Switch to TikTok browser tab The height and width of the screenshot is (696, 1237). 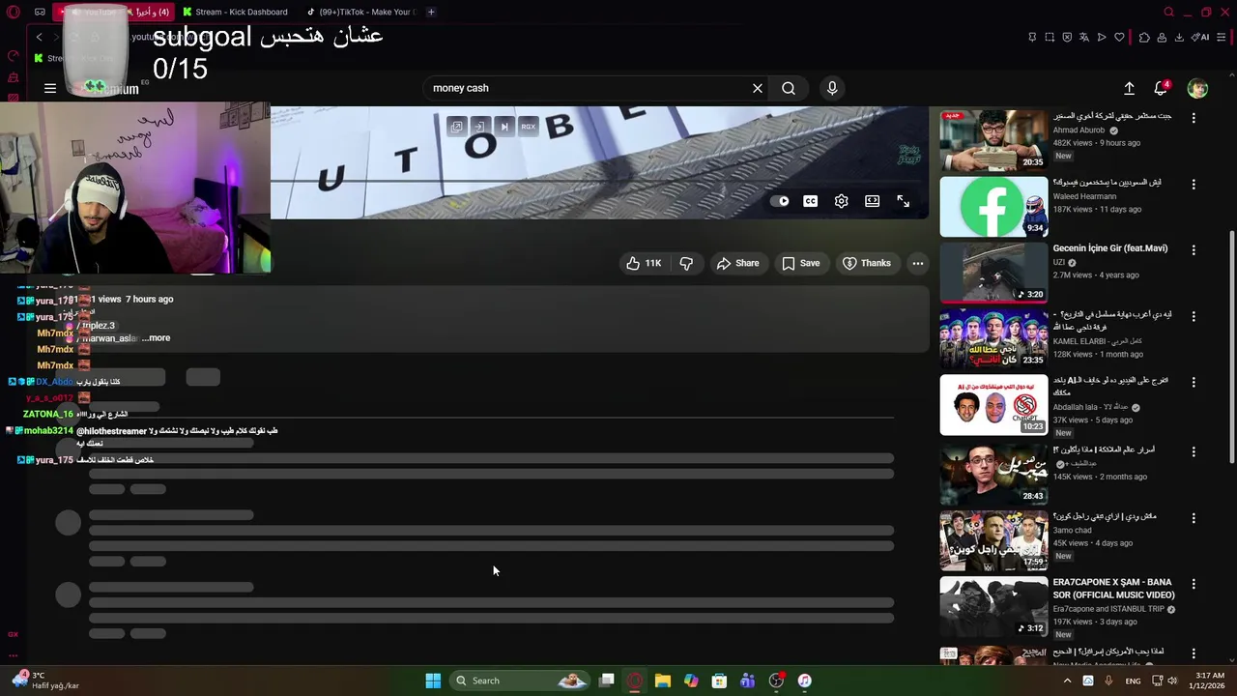pyautogui.click(x=360, y=12)
